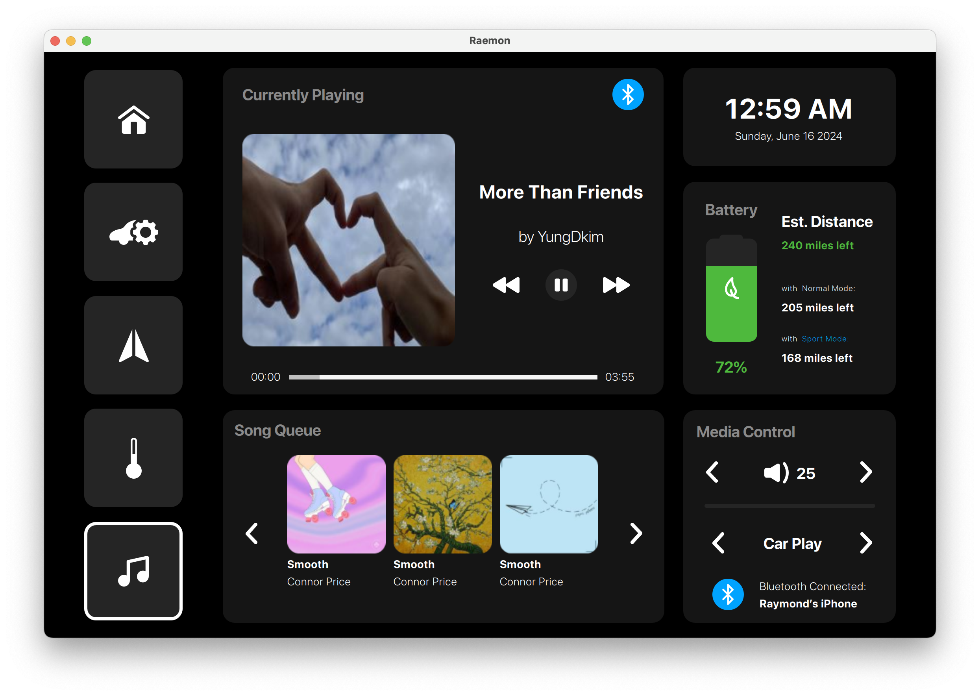Click the volume value 25
980x696 pixels.
pyautogui.click(x=806, y=474)
